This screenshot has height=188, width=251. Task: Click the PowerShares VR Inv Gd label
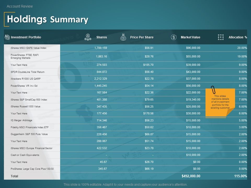coord(24,86)
